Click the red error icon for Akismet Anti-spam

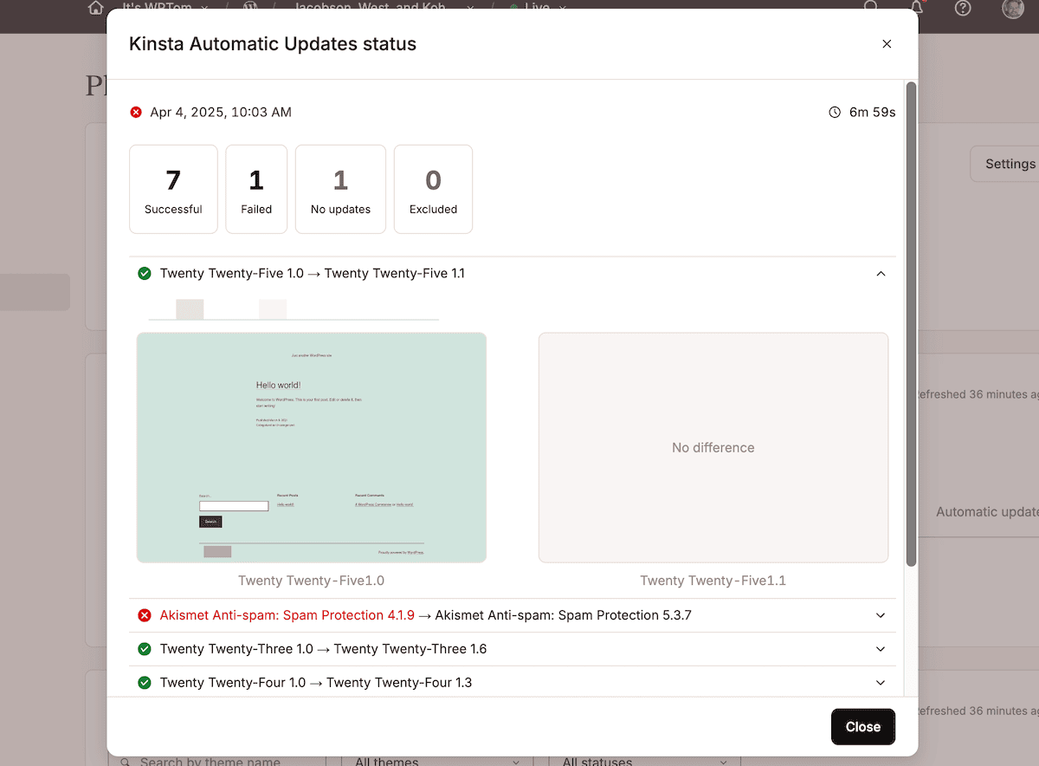tap(145, 615)
